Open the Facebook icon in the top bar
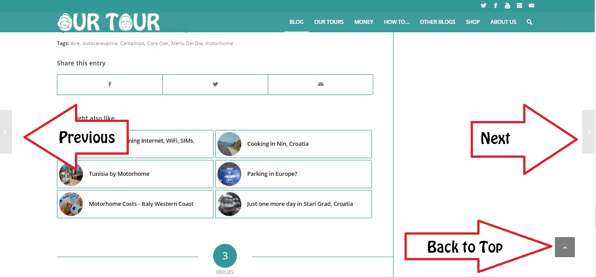This screenshot has height=277, width=596. (x=495, y=5)
